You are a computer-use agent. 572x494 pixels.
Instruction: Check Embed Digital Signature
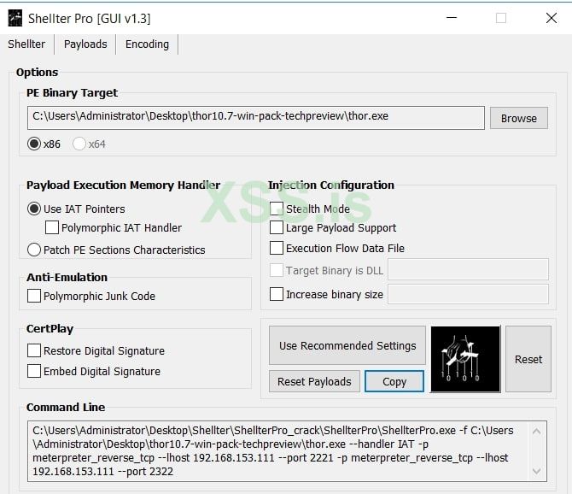click(34, 371)
